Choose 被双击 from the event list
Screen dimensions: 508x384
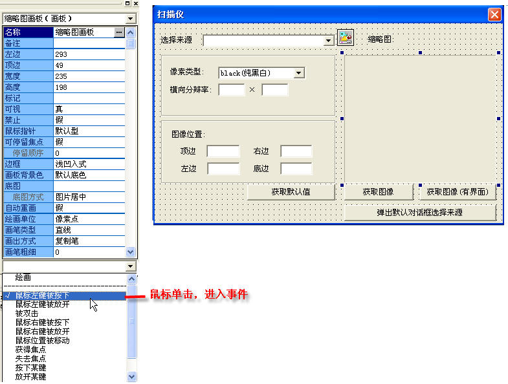click(27, 314)
